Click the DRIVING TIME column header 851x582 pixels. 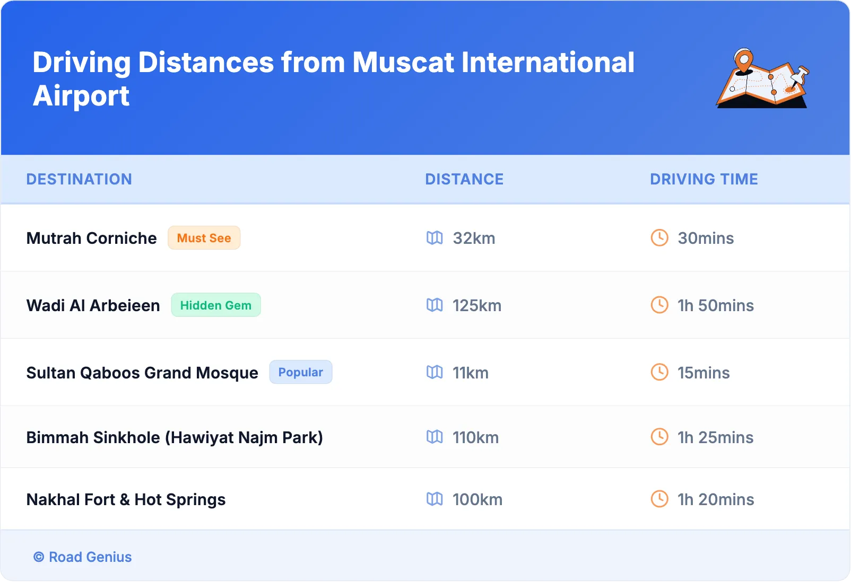point(704,179)
